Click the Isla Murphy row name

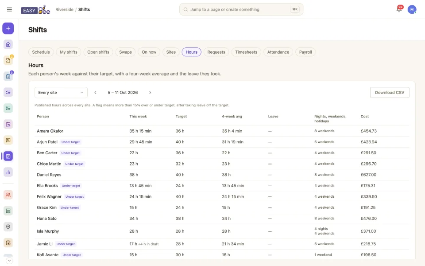point(48,231)
